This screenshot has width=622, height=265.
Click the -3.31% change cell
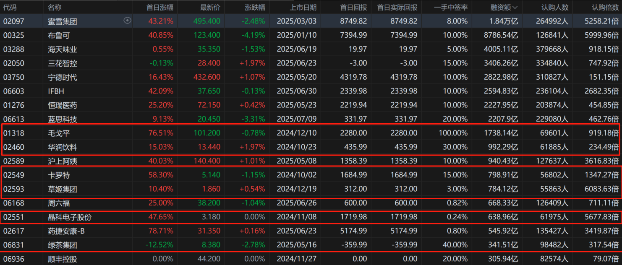pos(253,119)
